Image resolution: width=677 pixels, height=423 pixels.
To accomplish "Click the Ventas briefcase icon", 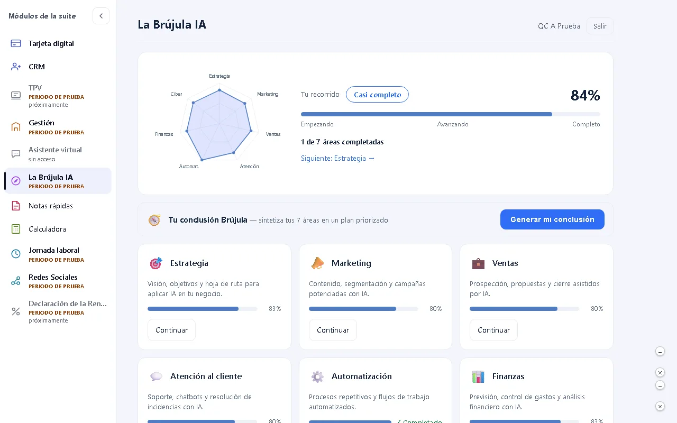I will click(x=478, y=263).
